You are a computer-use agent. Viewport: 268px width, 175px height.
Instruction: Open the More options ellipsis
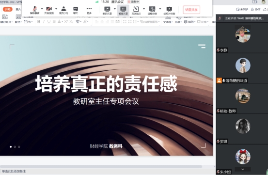[x=89, y=10]
